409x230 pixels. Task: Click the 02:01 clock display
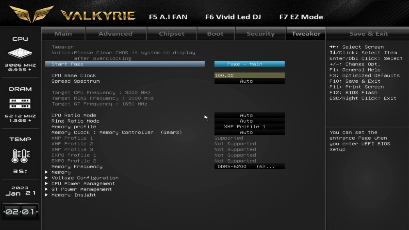click(21, 212)
